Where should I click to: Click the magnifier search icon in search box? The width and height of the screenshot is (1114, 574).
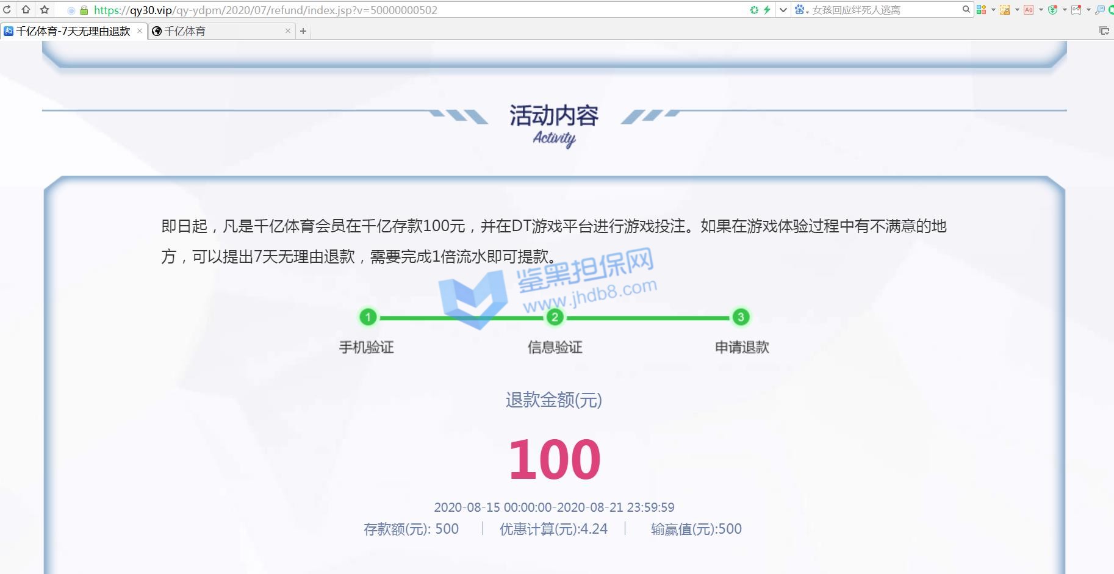[x=966, y=10]
